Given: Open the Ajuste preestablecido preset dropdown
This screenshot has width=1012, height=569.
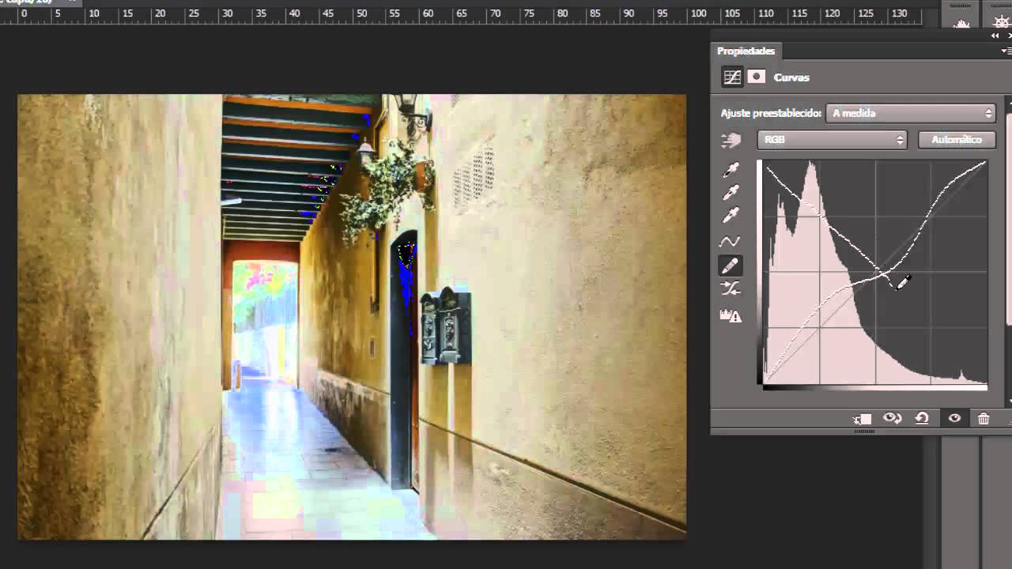Looking at the screenshot, I should pos(910,113).
